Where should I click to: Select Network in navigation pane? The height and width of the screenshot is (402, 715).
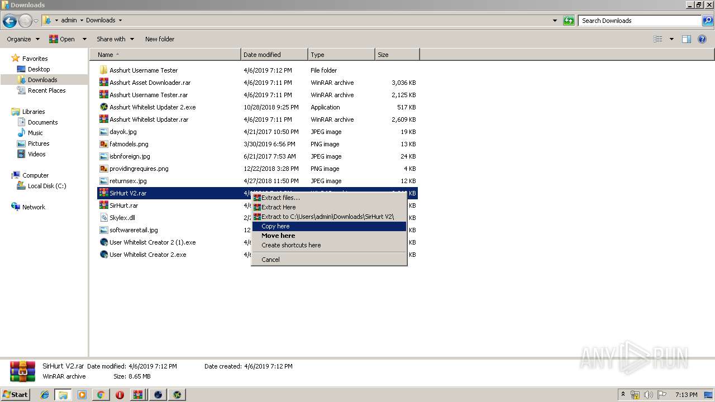pyautogui.click(x=34, y=207)
